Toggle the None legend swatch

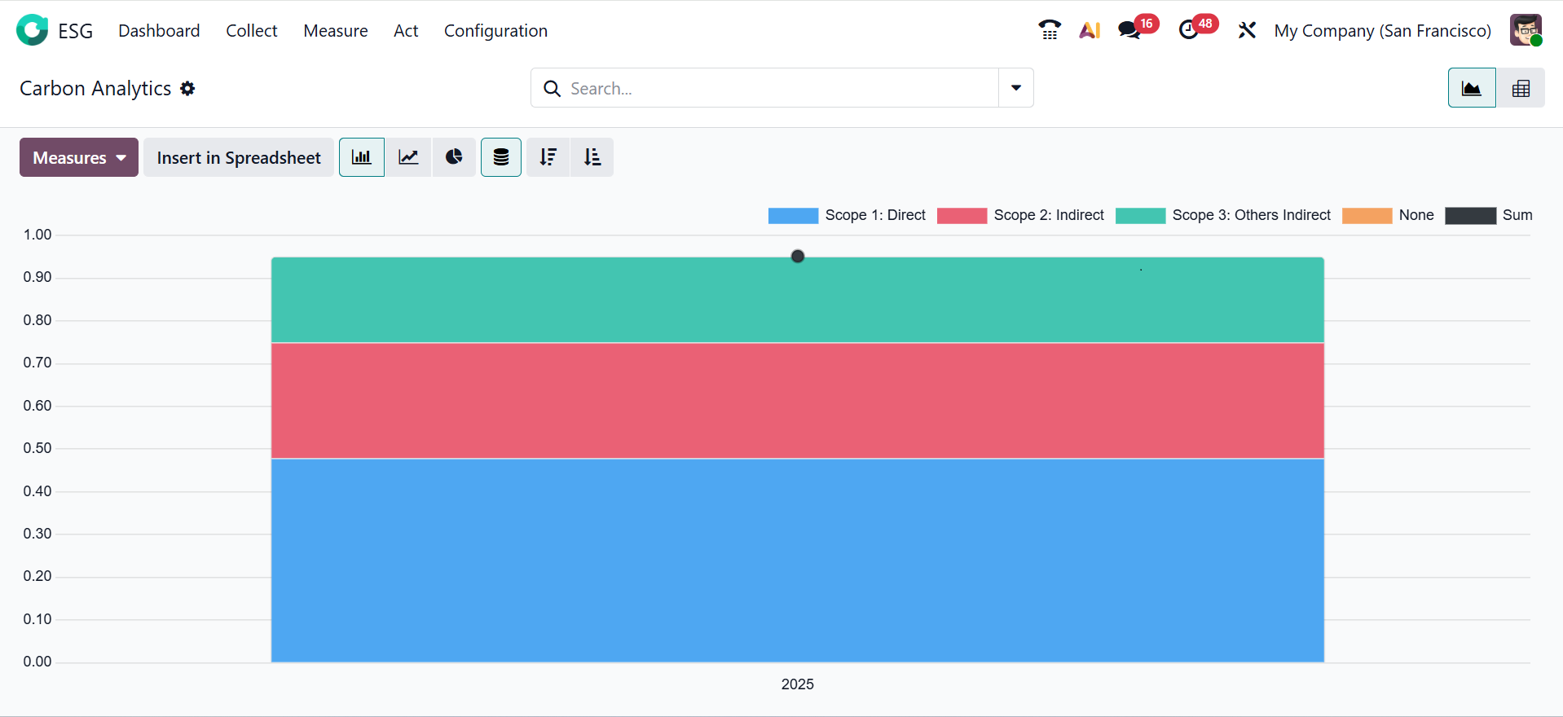(x=1367, y=215)
